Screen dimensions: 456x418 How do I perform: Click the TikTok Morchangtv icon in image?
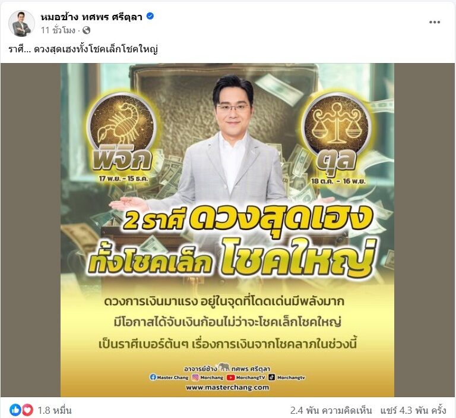click(x=271, y=377)
